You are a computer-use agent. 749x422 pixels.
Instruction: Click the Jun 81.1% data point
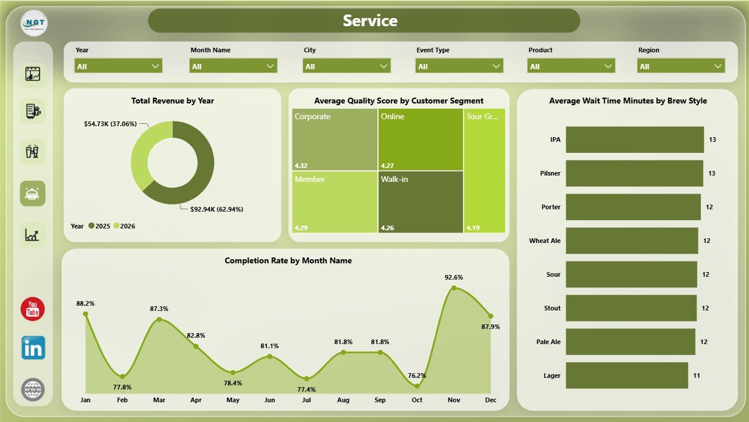[x=270, y=356]
